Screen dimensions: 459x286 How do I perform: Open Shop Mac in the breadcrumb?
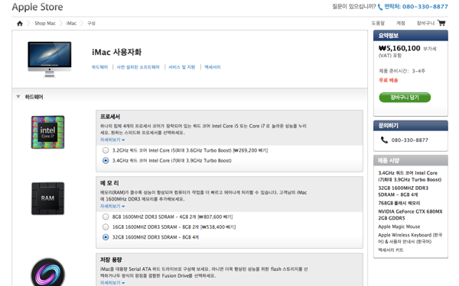(45, 24)
